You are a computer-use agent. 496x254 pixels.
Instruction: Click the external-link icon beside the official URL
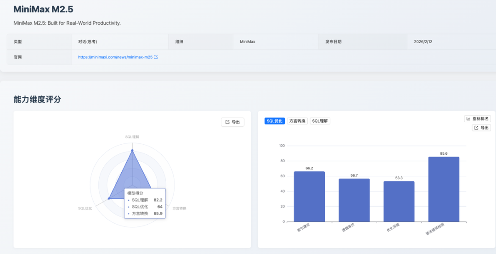[x=156, y=57]
